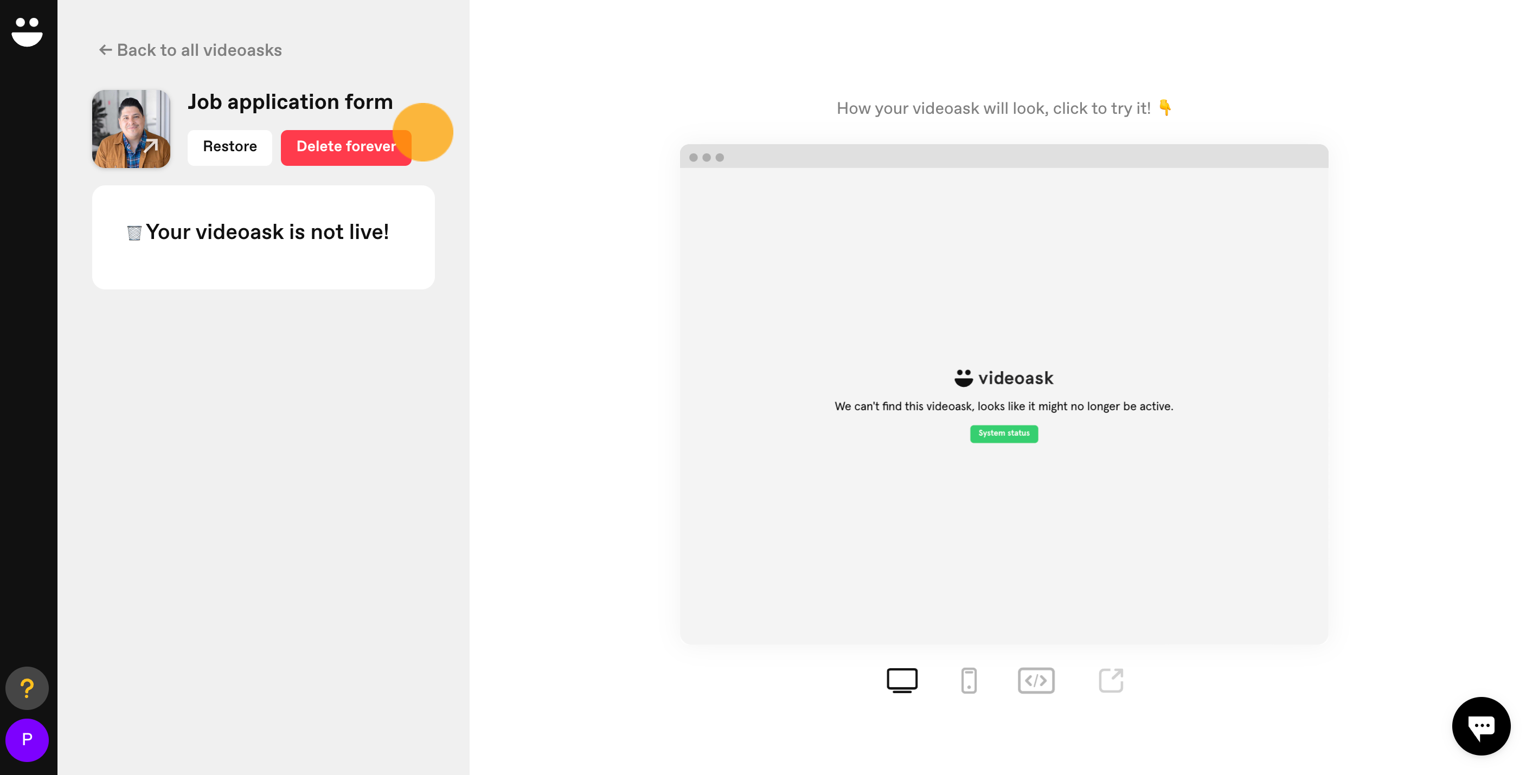Switch to mobile phone preview mode

pyautogui.click(x=969, y=680)
